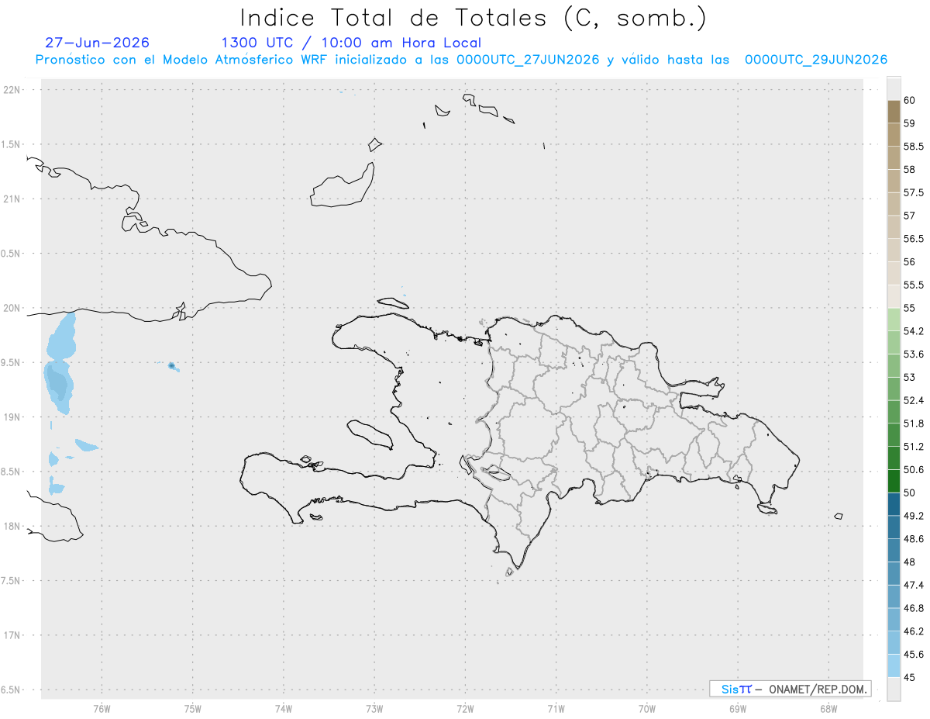Pick the tan swatch between 57 and 57.5

tap(894, 204)
